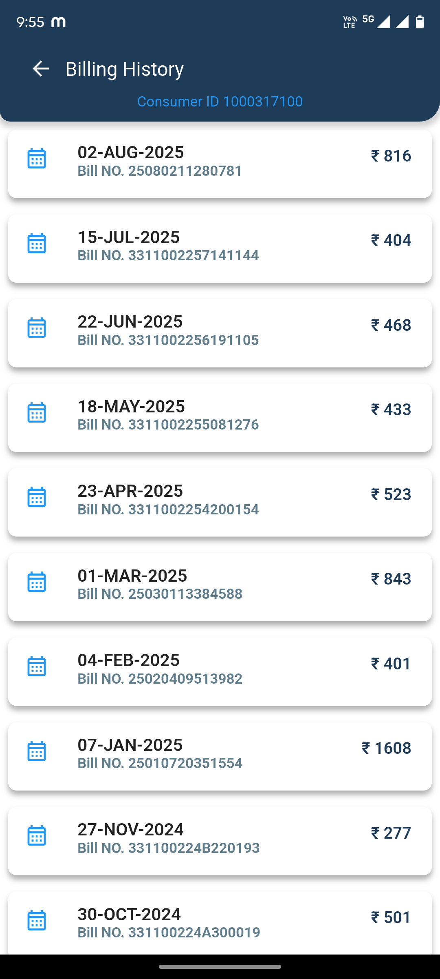Tap the back arrow in the header
440x979 pixels.
[41, 69]
